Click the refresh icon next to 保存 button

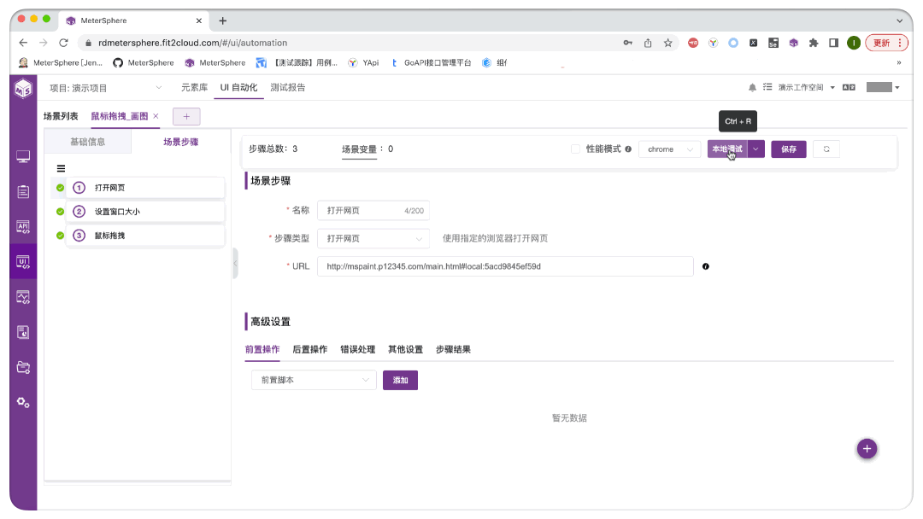(x=826, y=149)
